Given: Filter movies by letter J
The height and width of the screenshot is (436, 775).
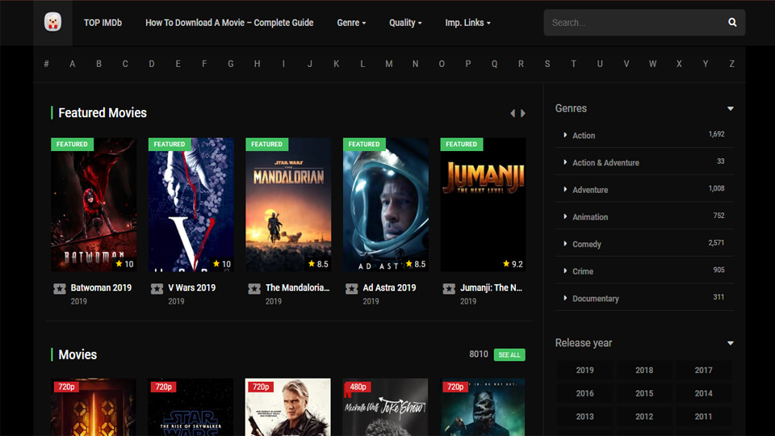Looking at the screenshot, I should tap(310, 64).
